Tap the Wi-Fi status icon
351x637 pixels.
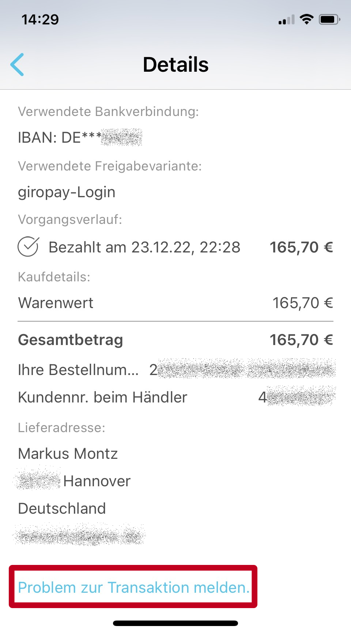306,19
